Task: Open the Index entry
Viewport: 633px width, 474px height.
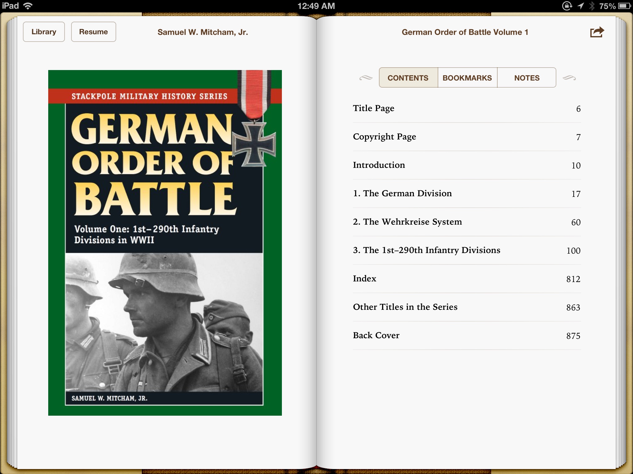Action: (467, 279)
